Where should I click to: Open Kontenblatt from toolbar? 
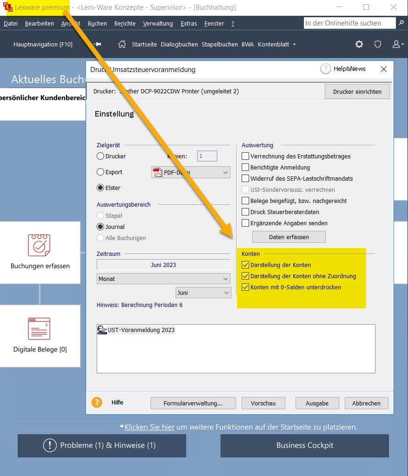coord(273,44)
